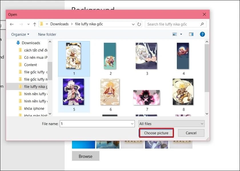
Task: Select the khóa iphone folder
Action: tap(34, 108)
